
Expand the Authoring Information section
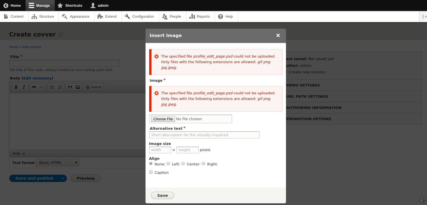pos(353,108)
